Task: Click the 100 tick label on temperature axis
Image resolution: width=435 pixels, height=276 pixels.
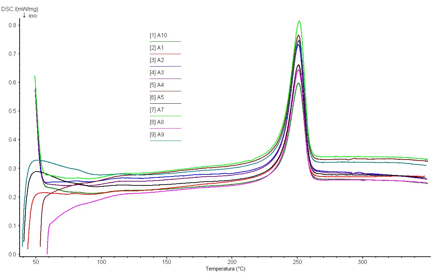Action: click(x=101, y=262)
